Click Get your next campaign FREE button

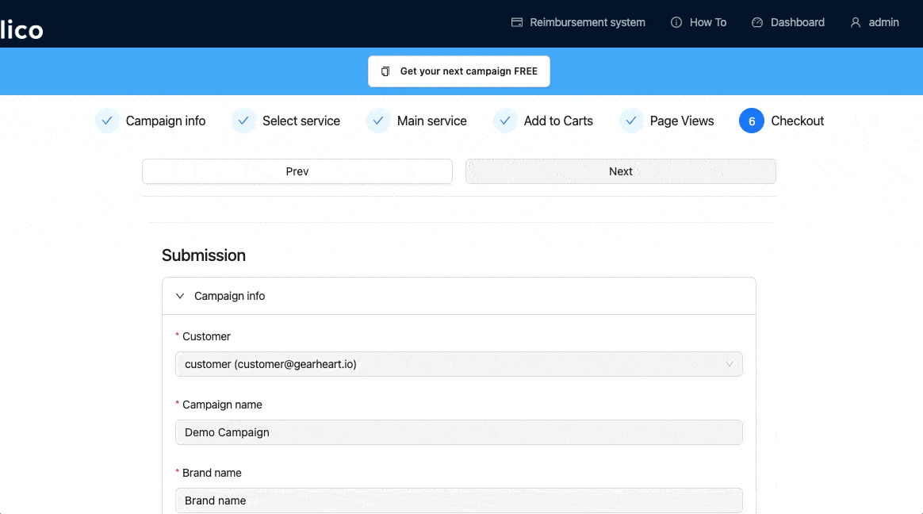pyautogui.click(x=459, y=71)
